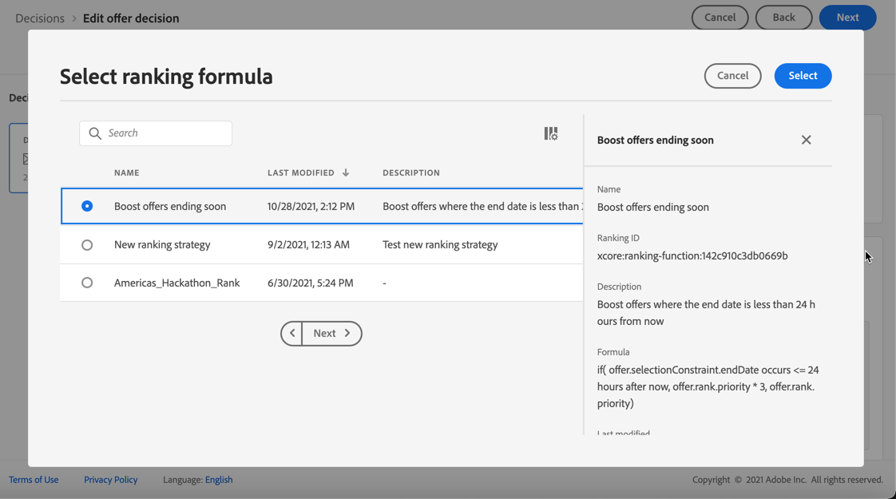The height and width of the screenshot is (499, 896).
Task: Go to previous page chevron
Action: [x=292, y=333]
